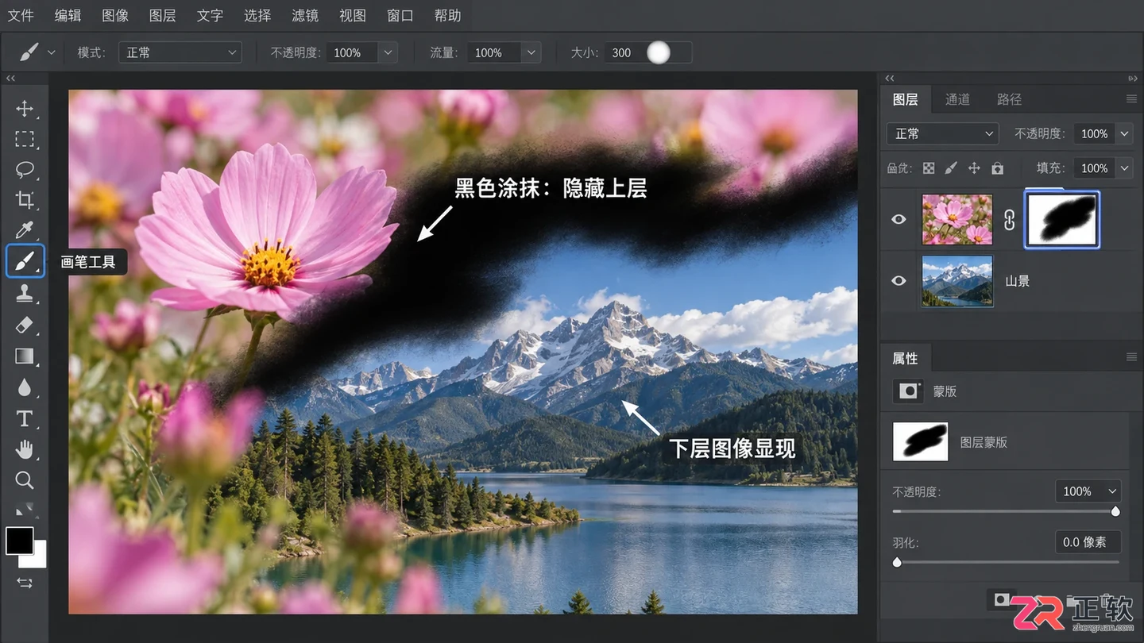1144x643 pixels.
Task: Open the 选择 menu
Action: (257, 16)
